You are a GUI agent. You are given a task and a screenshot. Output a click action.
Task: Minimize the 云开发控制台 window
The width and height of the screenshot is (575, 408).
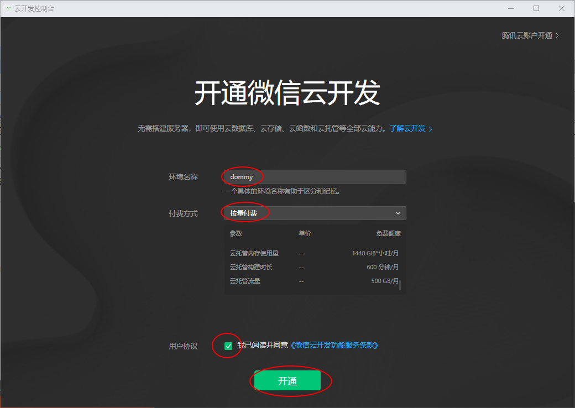click(x=511, y=8)
